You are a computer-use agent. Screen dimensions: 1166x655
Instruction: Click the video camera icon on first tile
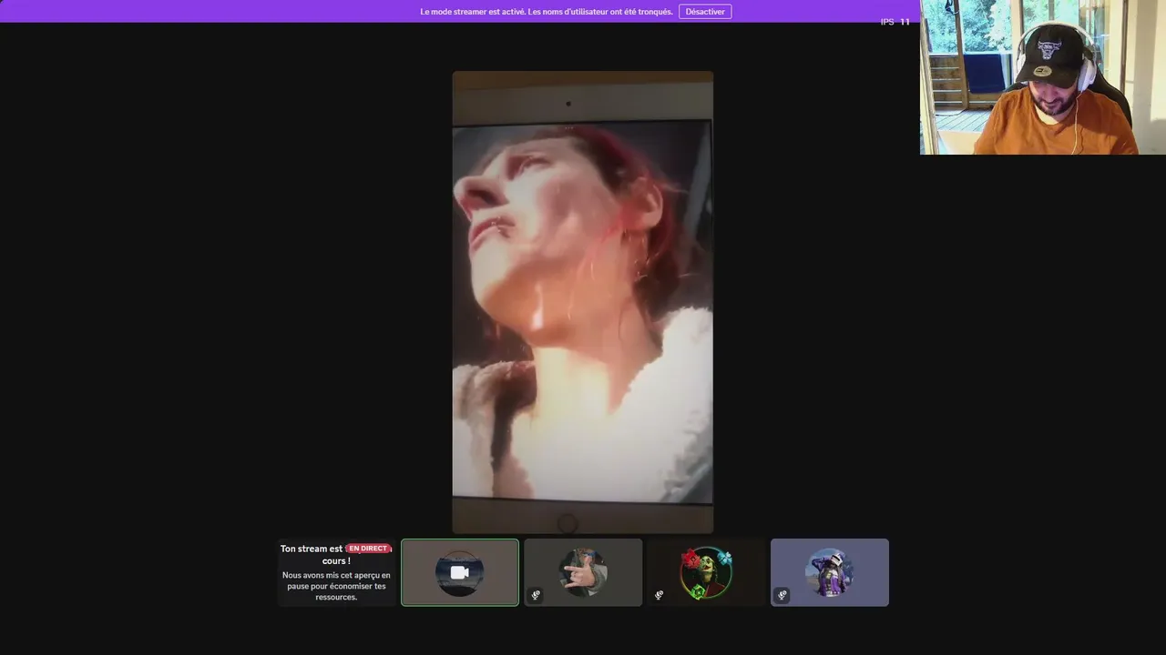point(460,572)
